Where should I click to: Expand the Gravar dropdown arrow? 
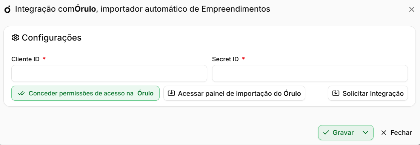pos(365,133)
